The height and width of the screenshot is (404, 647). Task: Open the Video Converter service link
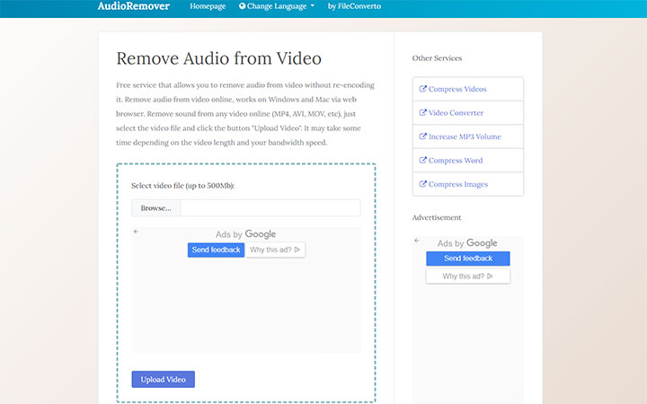[456, 113]
